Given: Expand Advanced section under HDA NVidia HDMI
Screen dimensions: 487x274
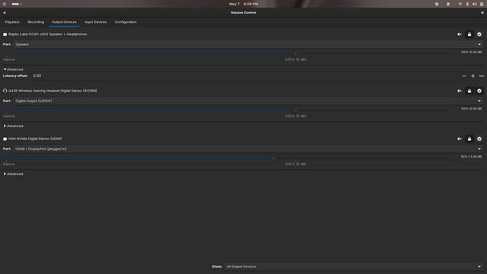Looking at the screenshot, I should click(13, 174).
